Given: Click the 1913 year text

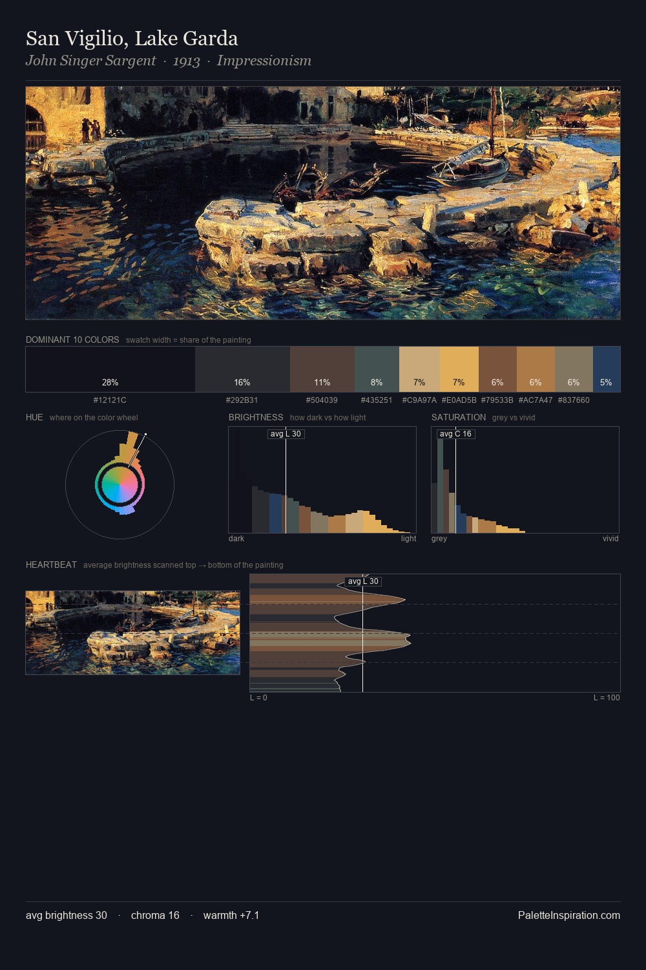Looking at the screenshot, I should tap(187, 61).
